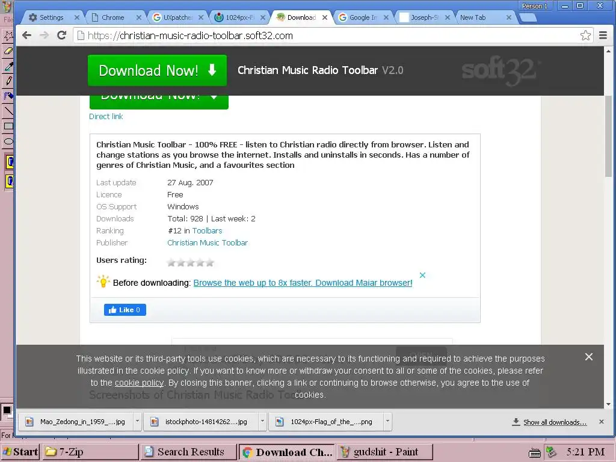
Task: Open the Person 1 profile button
Action: (x=535, y=6)
